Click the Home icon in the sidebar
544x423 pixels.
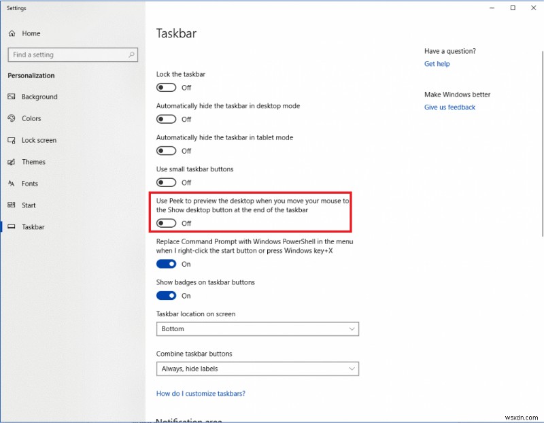click(x=28, y=33)
